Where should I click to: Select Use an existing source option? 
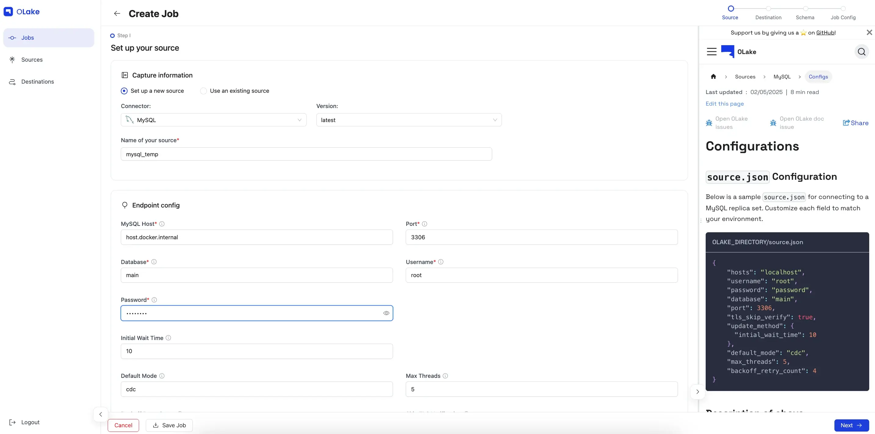coord(203,91)
